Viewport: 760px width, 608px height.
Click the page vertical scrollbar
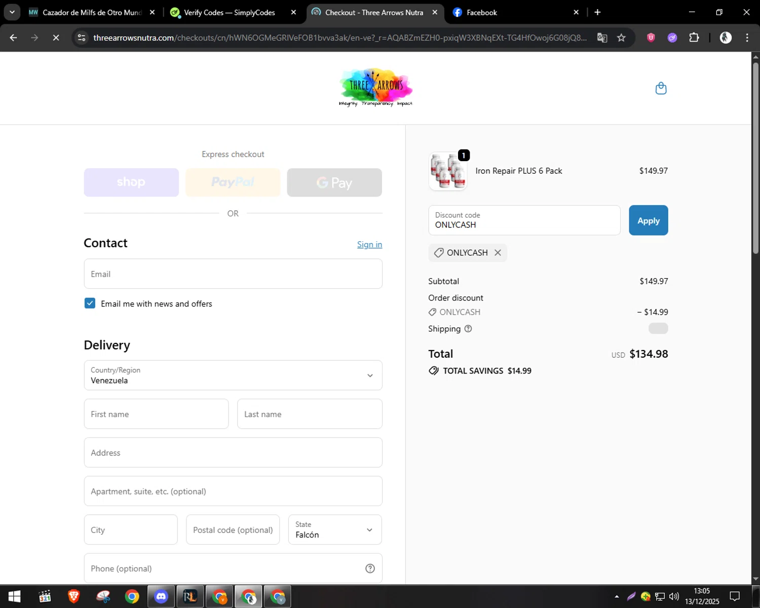[755, 157]
